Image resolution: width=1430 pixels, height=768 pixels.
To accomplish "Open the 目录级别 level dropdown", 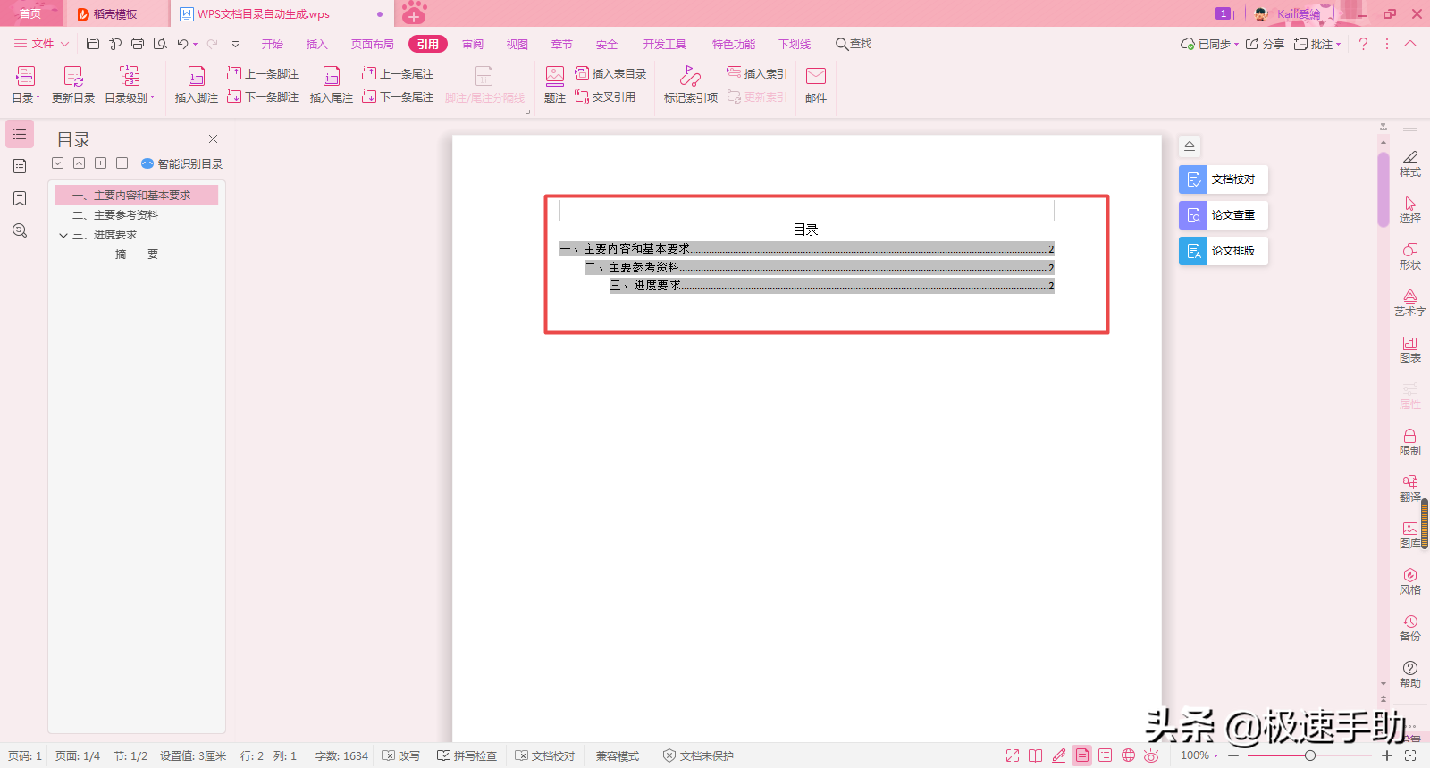I will [130, 86].
